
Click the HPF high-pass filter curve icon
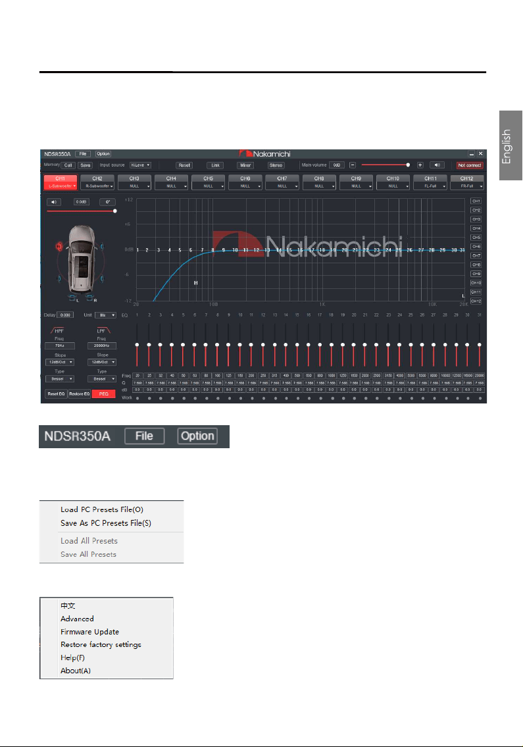click(x=58, y=330)
